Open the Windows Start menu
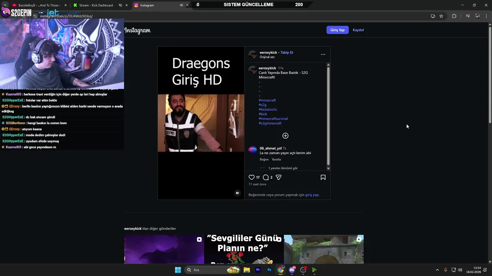Viewport: 492px width, 276px height. pyautogui.click(x=178, y=270)
